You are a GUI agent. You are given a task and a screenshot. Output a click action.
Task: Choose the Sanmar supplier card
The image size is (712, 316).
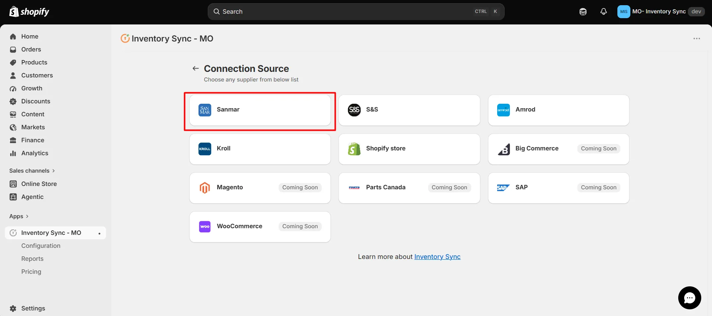[x=260, y=110]
